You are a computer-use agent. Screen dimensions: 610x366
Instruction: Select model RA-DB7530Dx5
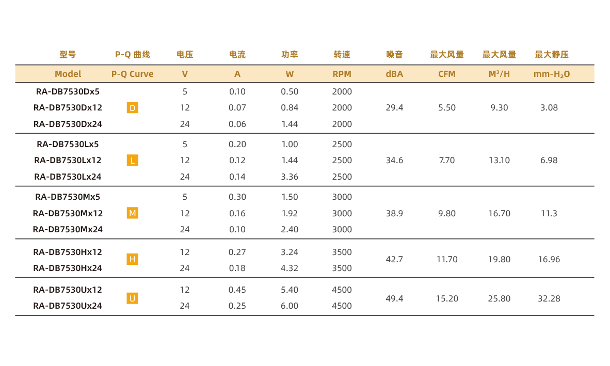[68, 92]
